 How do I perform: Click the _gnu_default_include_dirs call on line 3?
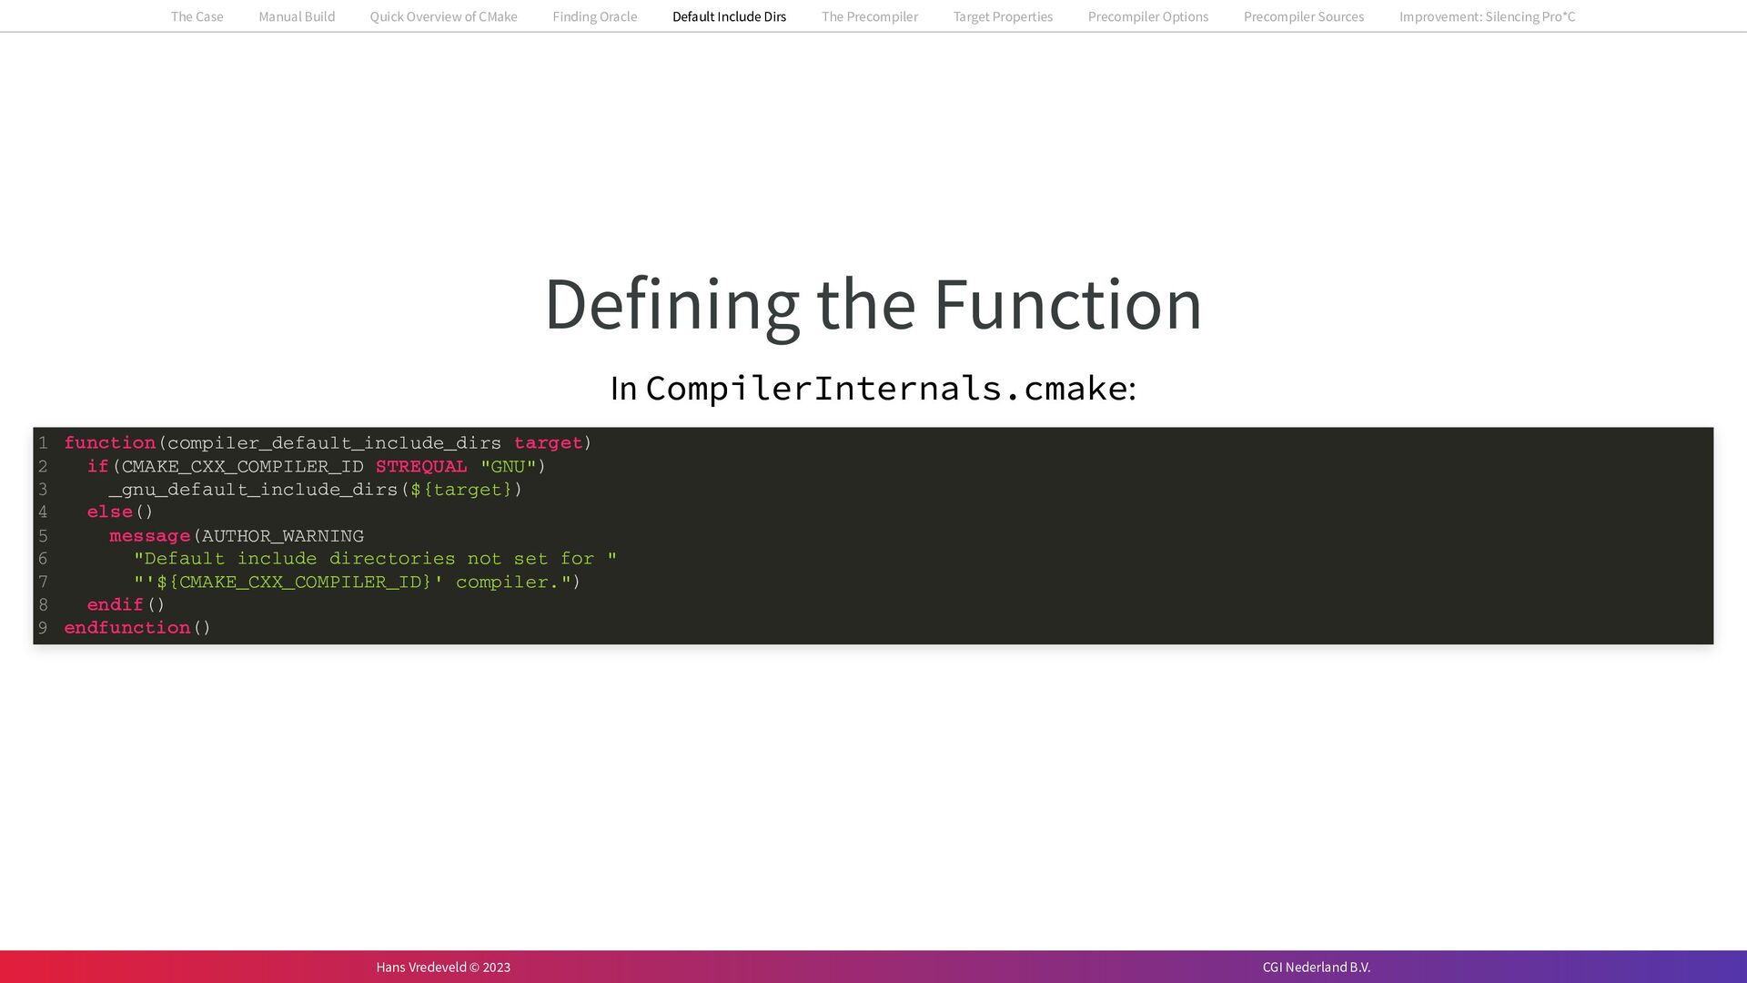[253, 490]
